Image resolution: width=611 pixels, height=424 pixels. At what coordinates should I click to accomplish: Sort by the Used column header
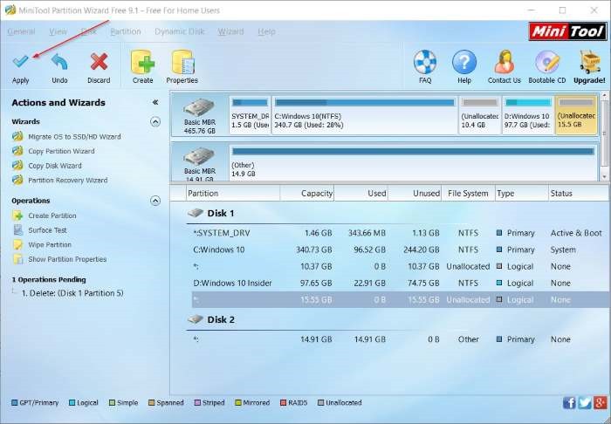click(x=360, y=194)
